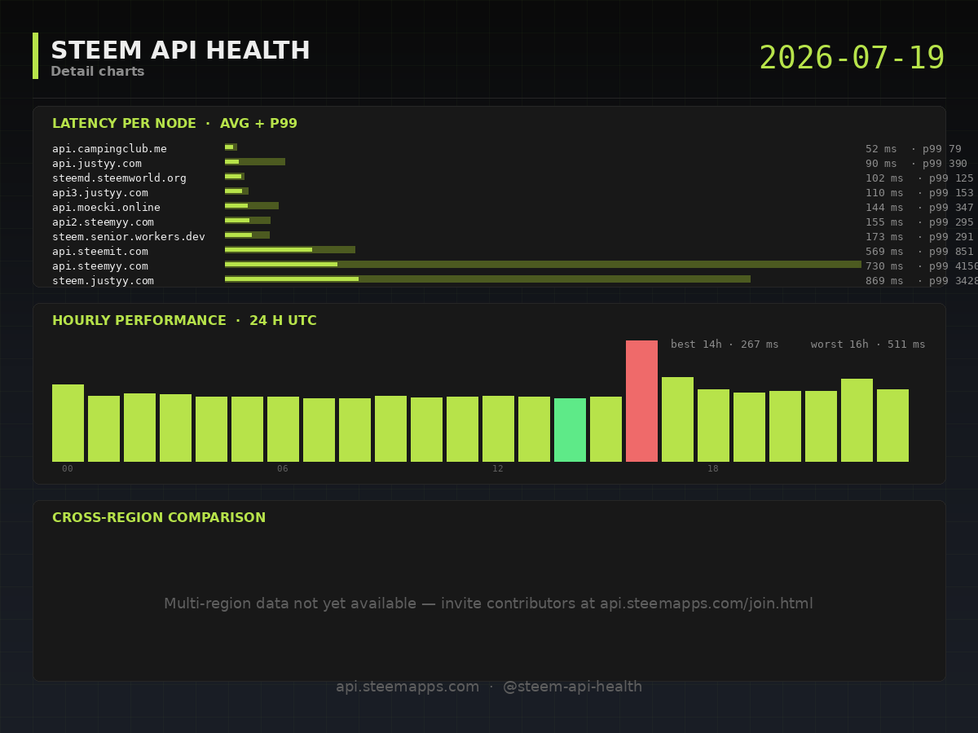This screenshot has height=733, width=978.
Task: Click the api.steemapps.com @steem-api-health footer
Action: (x=489, y=687)
